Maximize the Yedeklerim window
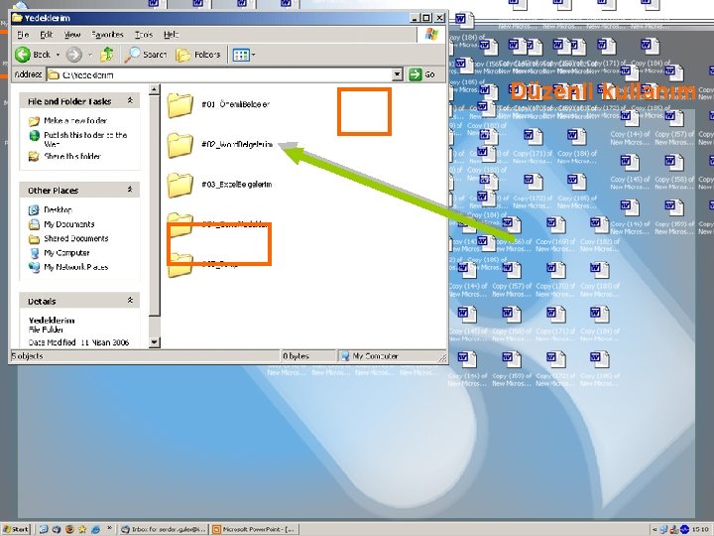This screenshot has height=536, width=714. pyautogui.click(x=426, y=18)
